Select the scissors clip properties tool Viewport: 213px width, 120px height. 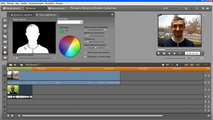click(5, 21)
